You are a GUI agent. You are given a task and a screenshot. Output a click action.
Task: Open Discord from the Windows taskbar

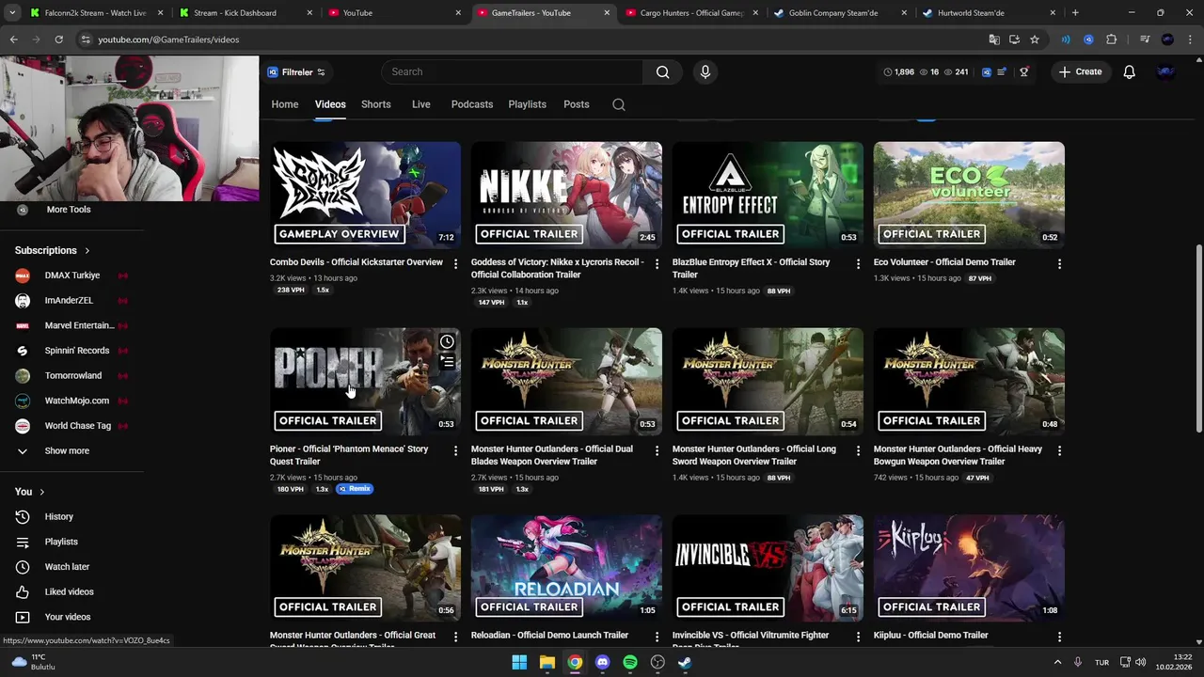602,662
